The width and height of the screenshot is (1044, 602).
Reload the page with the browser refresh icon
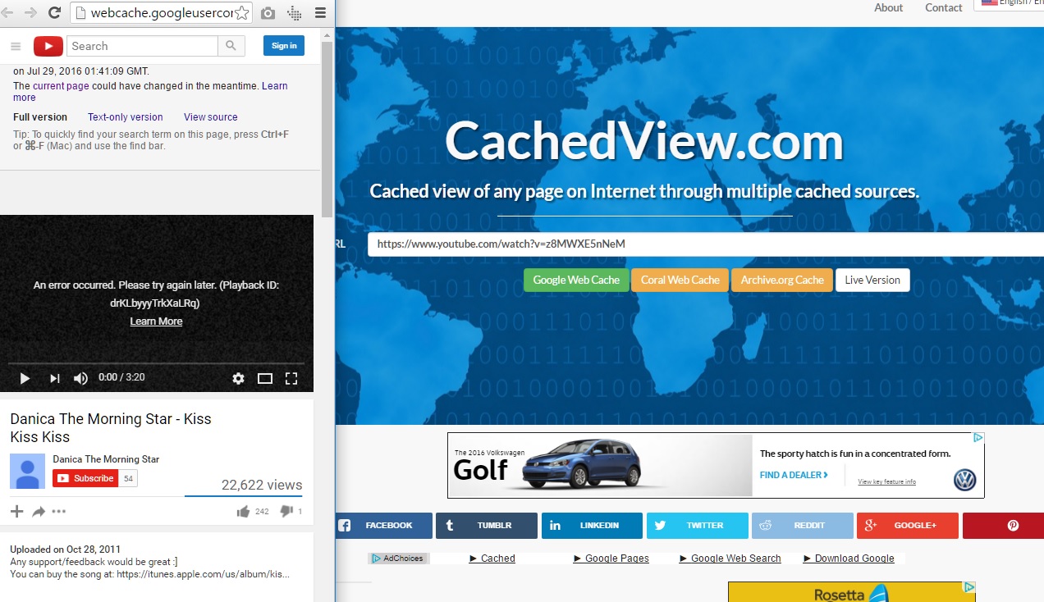click(54, 12)
